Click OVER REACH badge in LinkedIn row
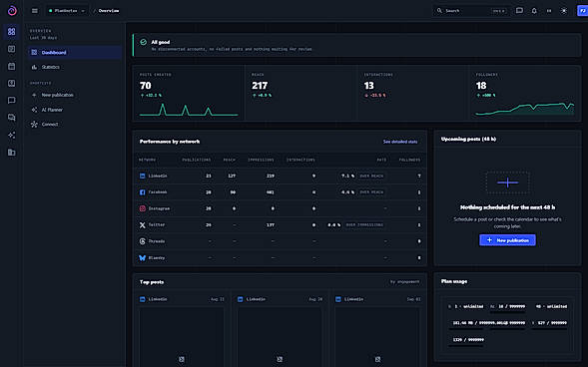This screenshot has width=588, height=367. point(371,176)
